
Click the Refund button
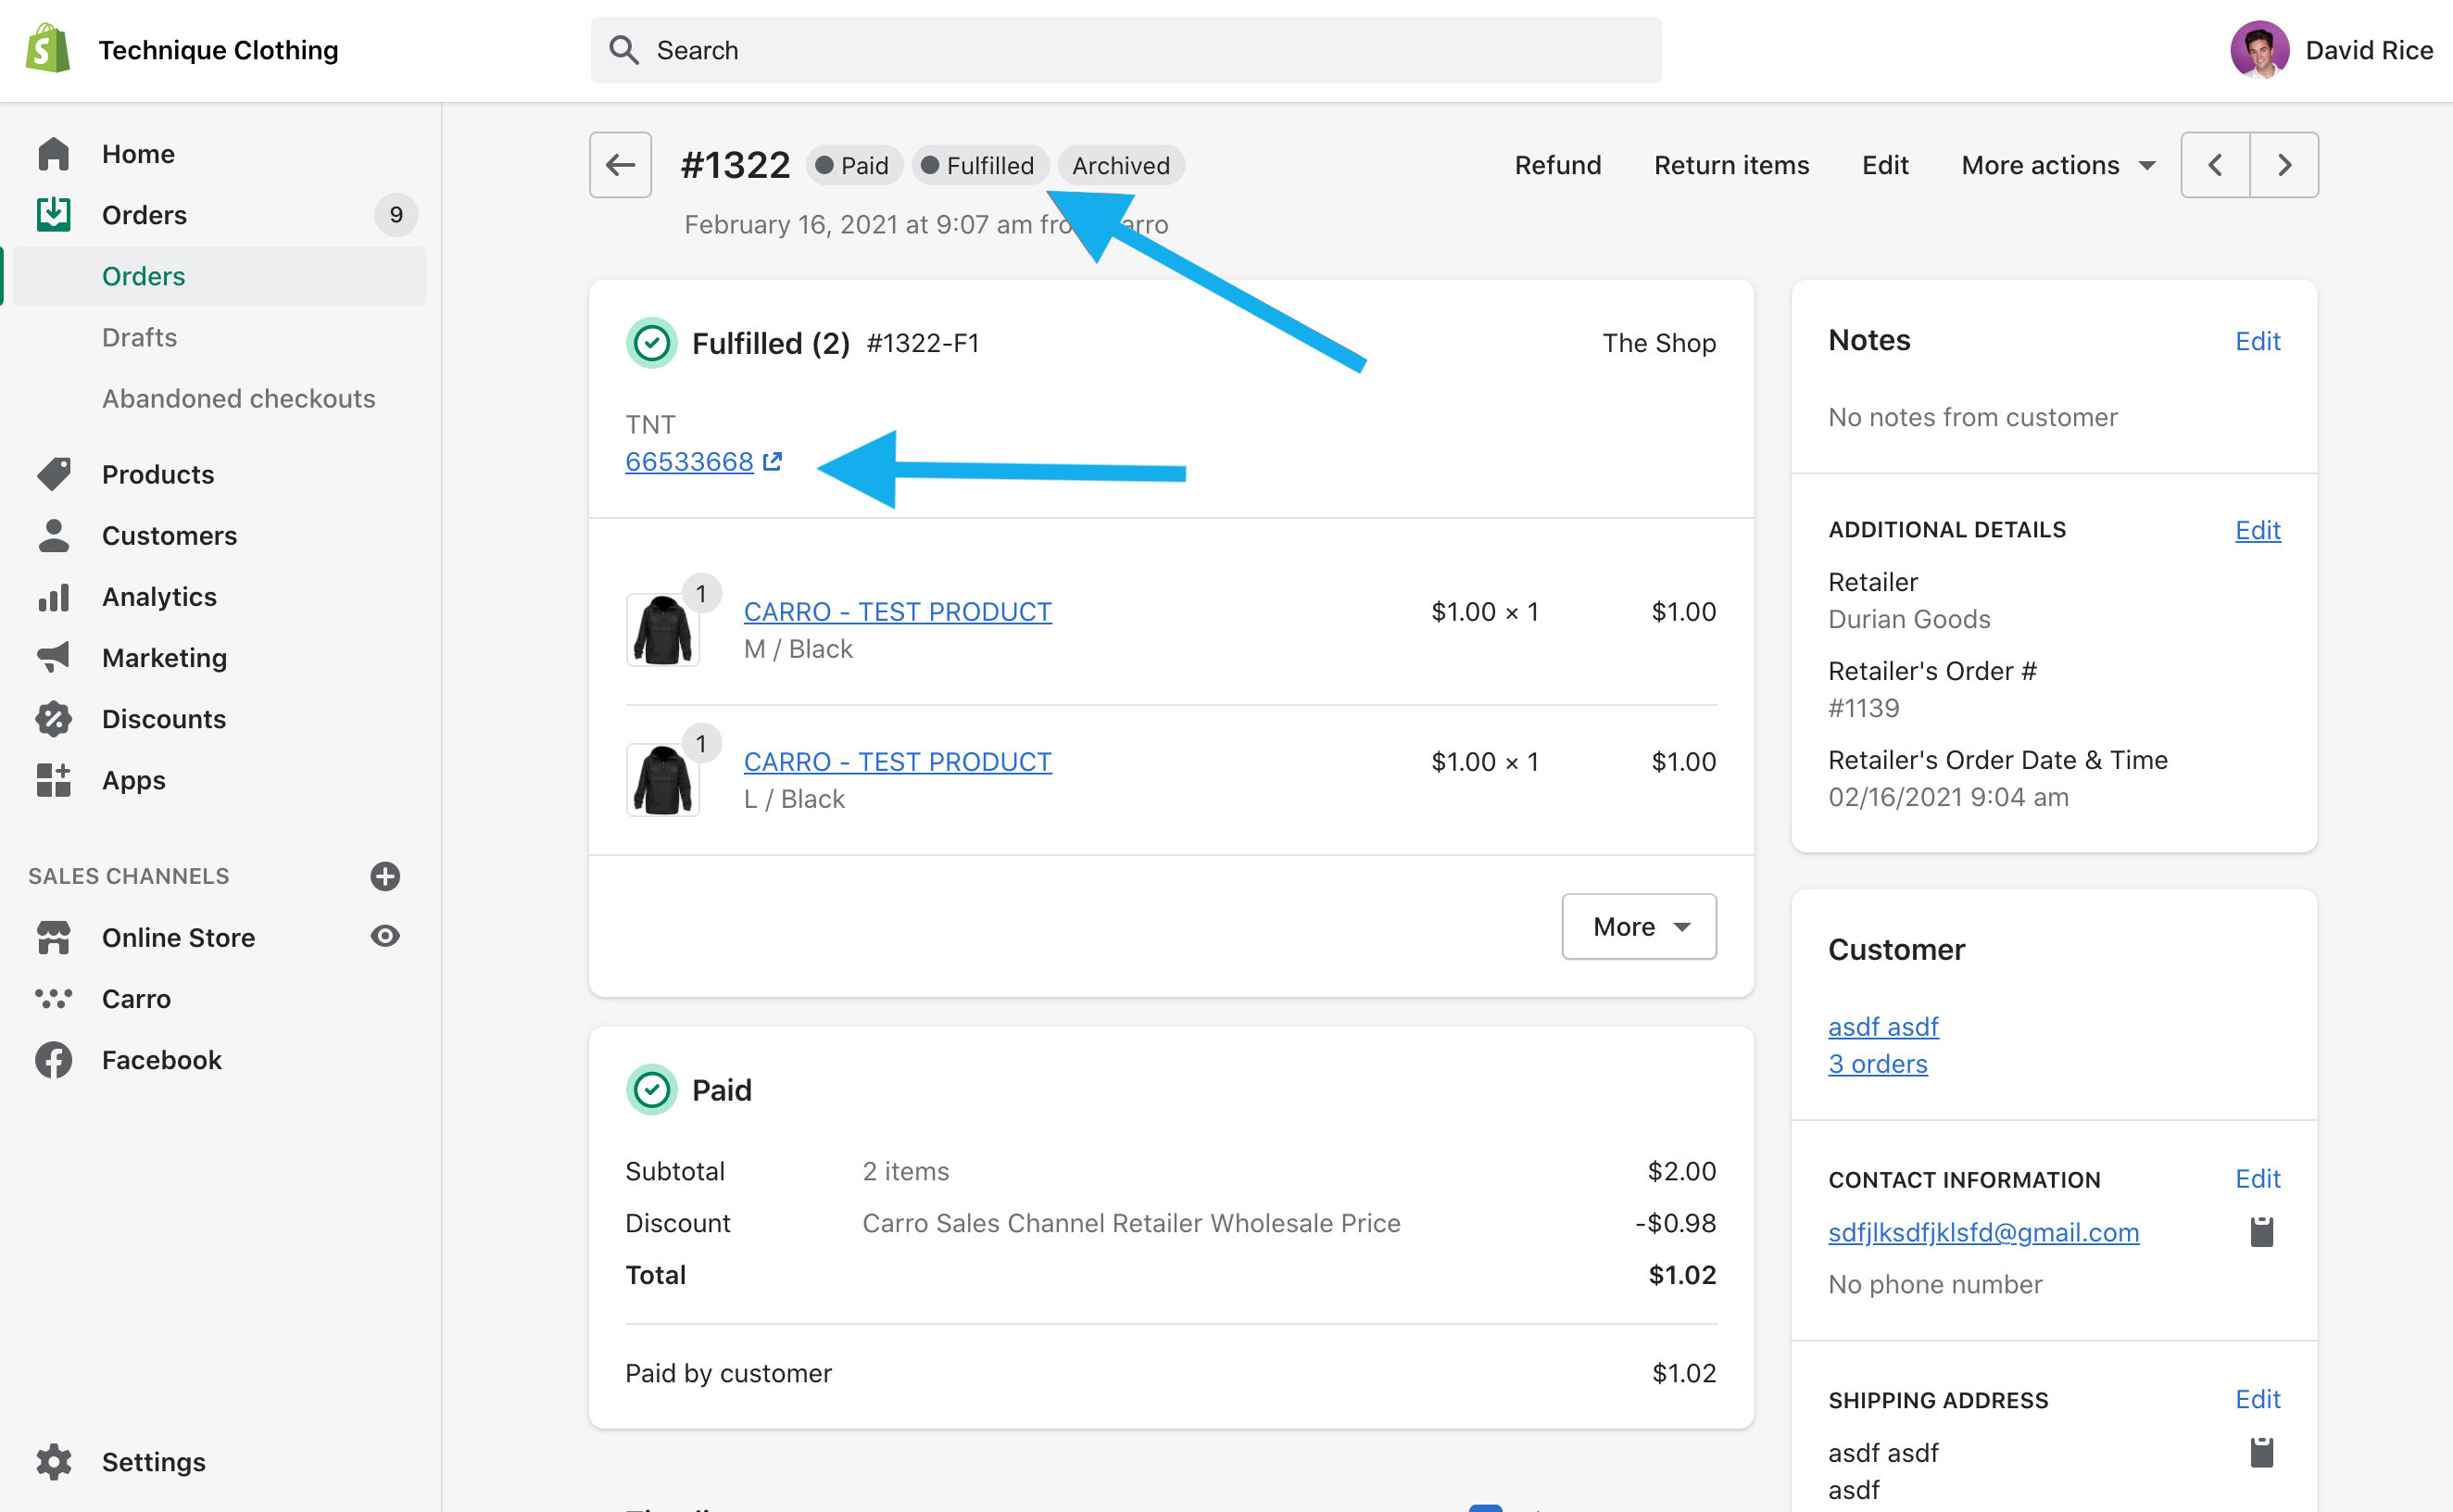[1557, 165]
